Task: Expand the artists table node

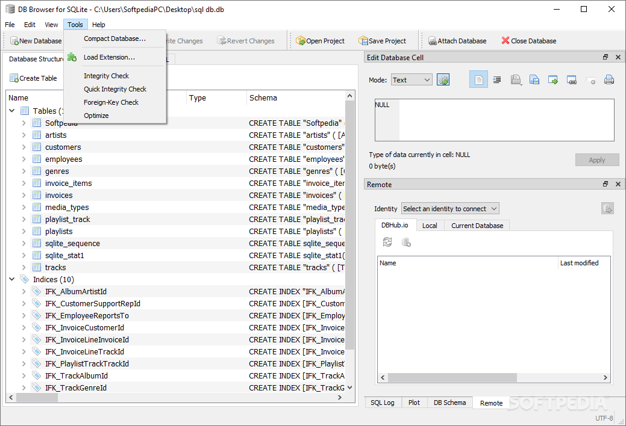Action: pos(24,135)
